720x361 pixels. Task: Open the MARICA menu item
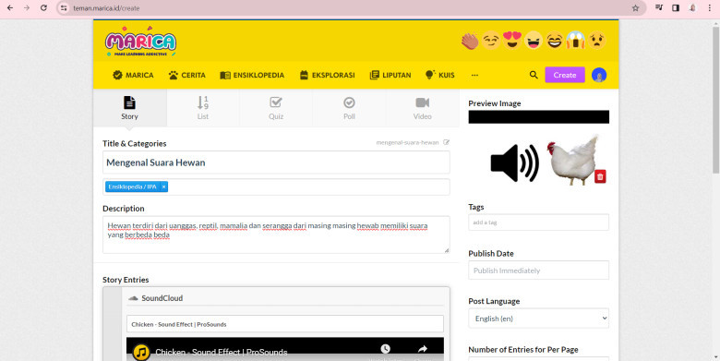tap(133, 75)
